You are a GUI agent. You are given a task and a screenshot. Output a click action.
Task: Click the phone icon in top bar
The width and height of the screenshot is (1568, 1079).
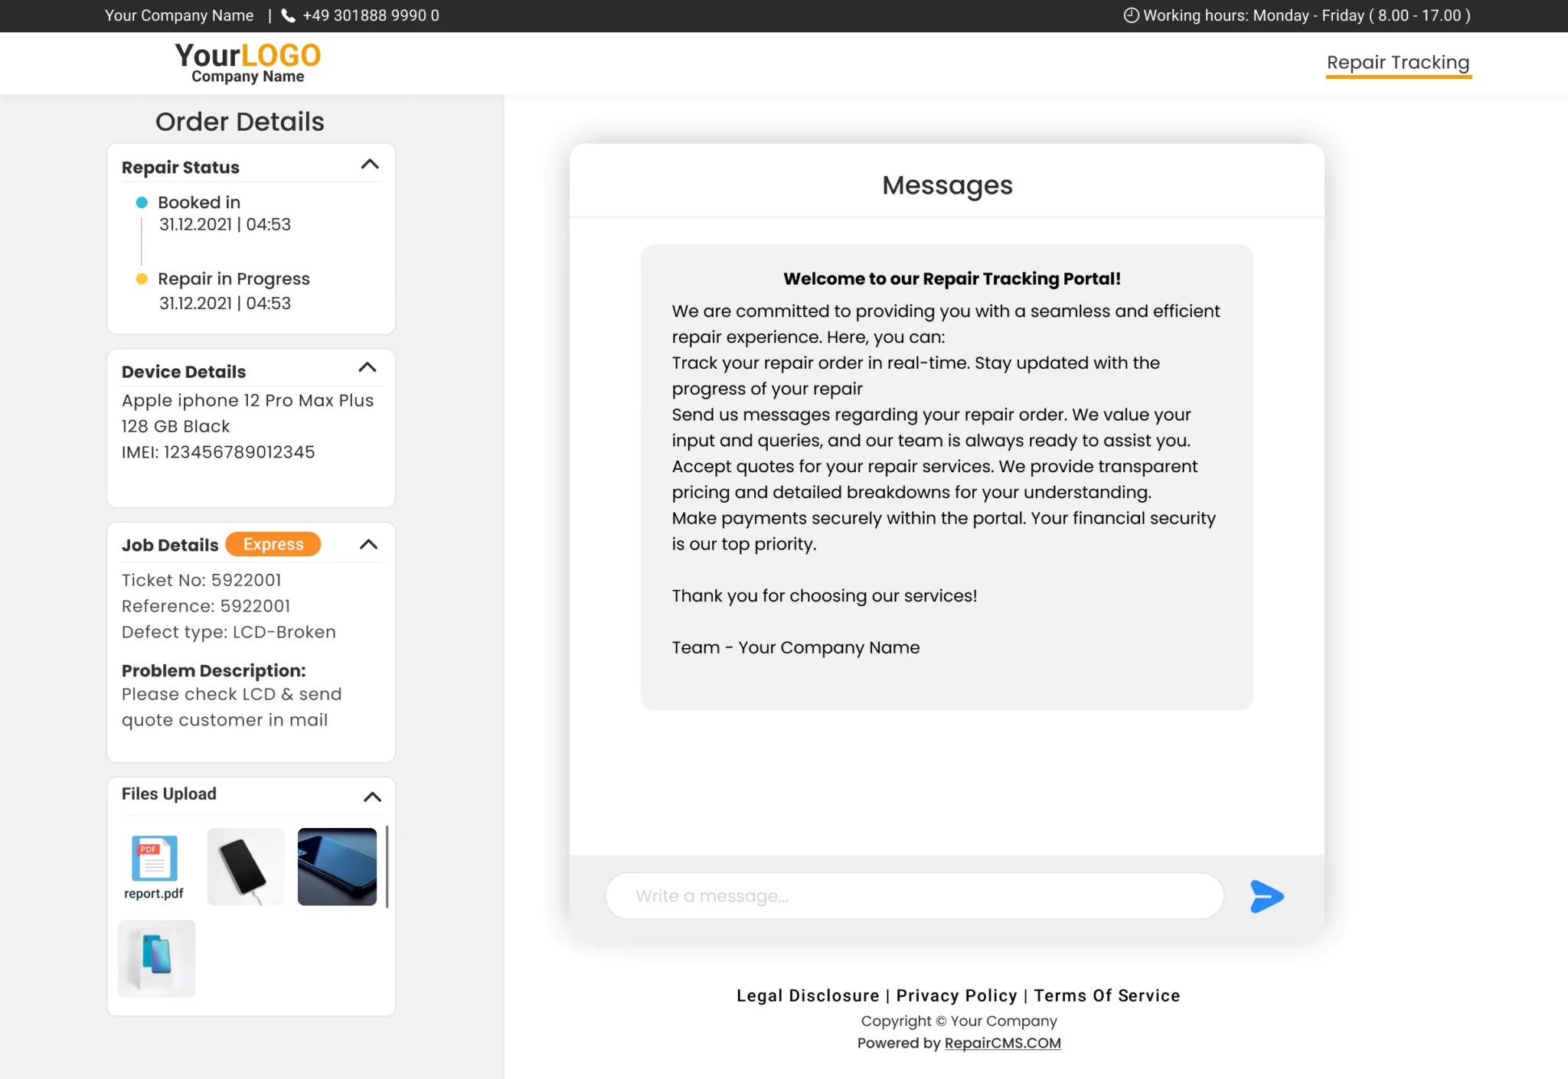(x=289, y=15)
